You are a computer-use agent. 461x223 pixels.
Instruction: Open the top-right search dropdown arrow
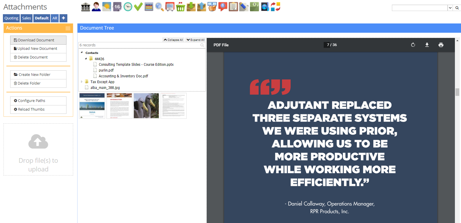click(450, 8)
